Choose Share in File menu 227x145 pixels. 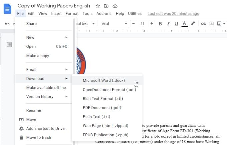(44, 24)
